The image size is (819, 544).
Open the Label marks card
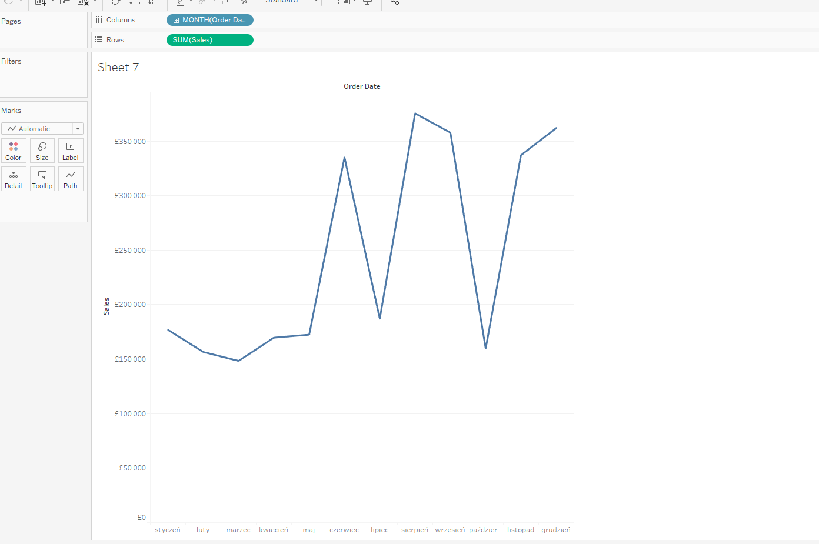(71, 151)
